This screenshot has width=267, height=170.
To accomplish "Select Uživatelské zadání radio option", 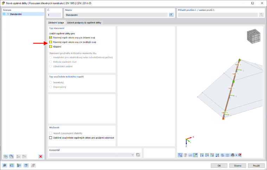I will [x=51, y=66].
